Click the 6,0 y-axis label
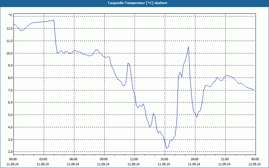The width and height of the screenshot is (269, 168). pyautogui.click(x=10, y=102)
